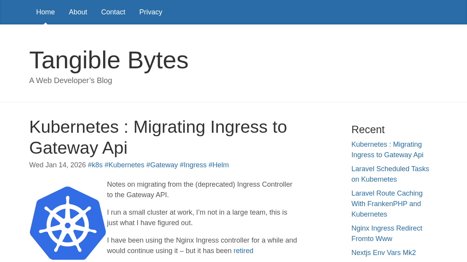Click the 'Recent' sidebar heading

[x=368, y=129]
